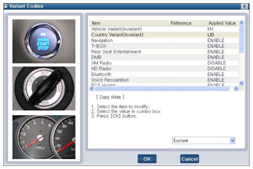
Task: Select the ignition key cylinder image
Action: (44, 89)
